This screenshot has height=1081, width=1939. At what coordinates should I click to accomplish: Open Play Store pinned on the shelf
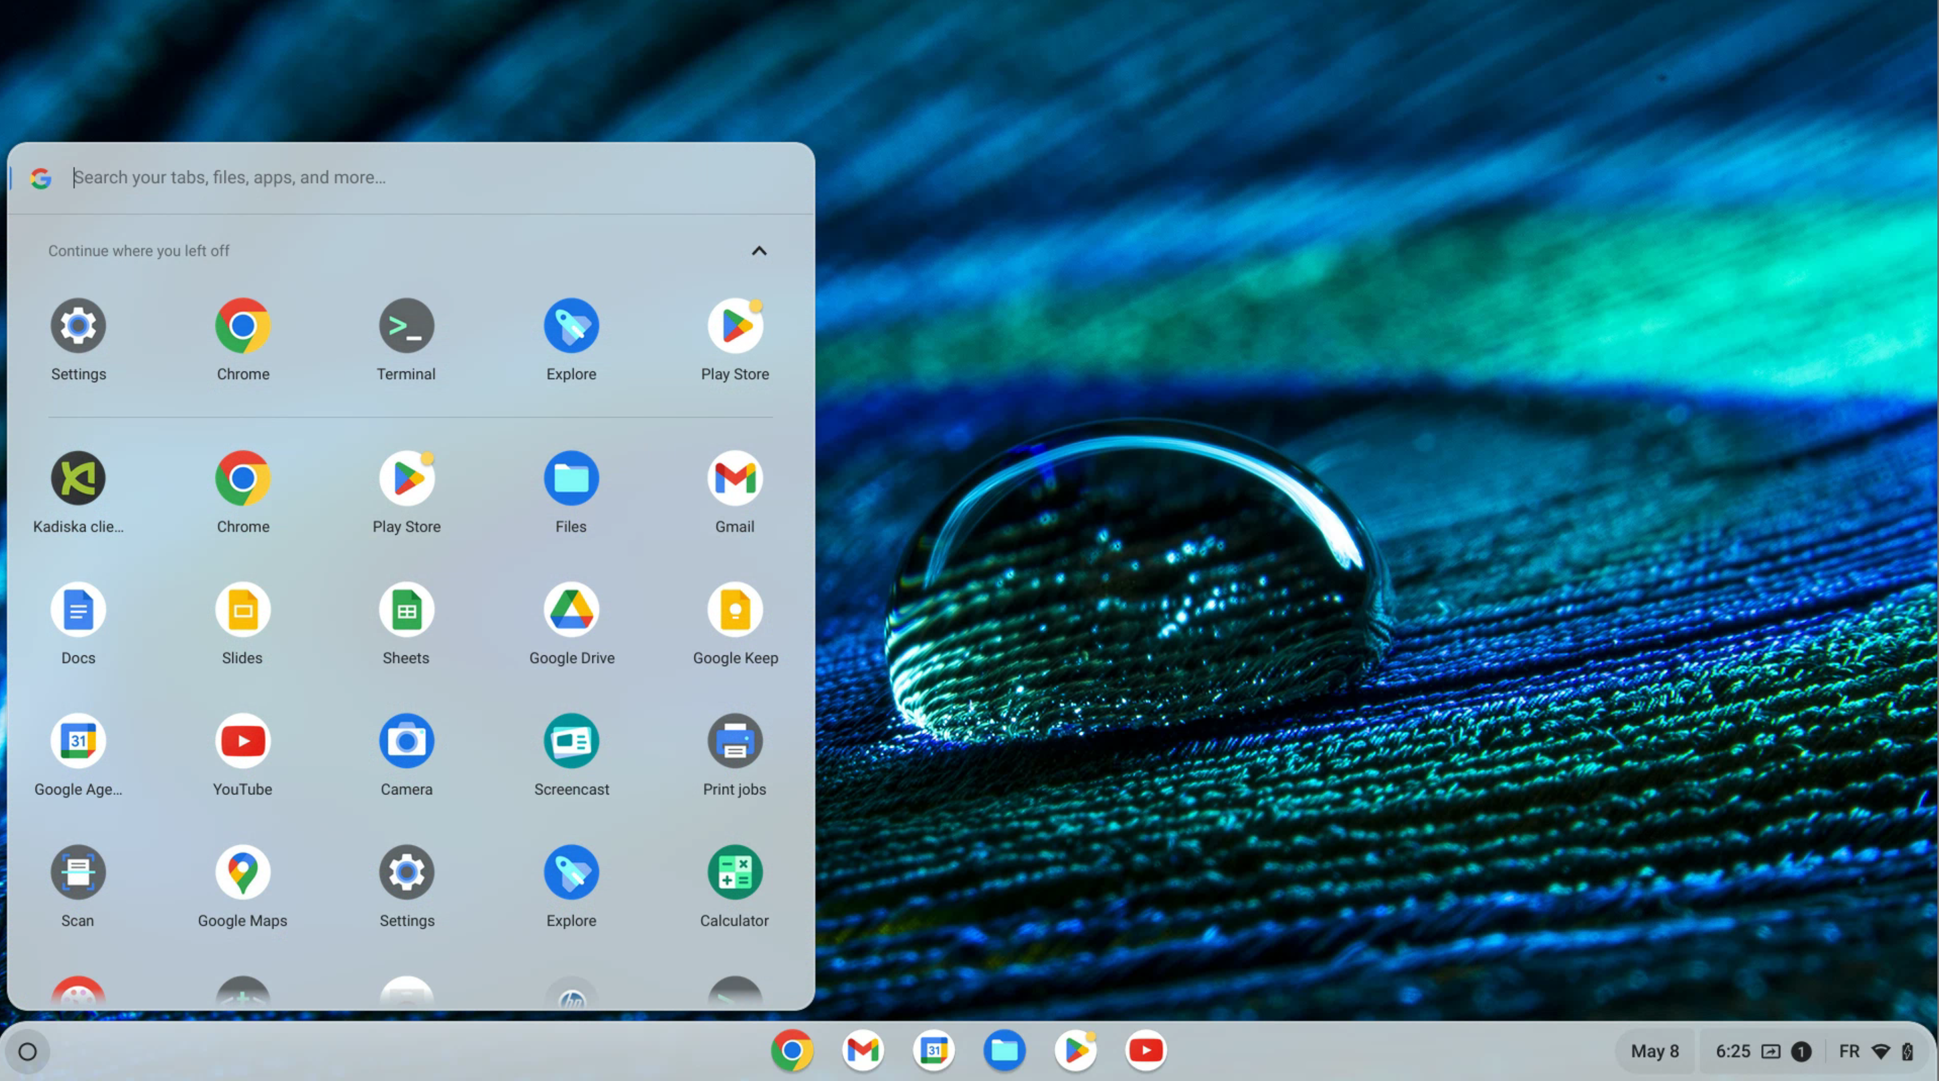pos(1075,1050)
